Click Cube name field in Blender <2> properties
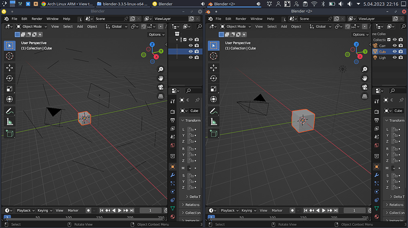This screenshot has height=228, width=408. click(x=399, y=111)
